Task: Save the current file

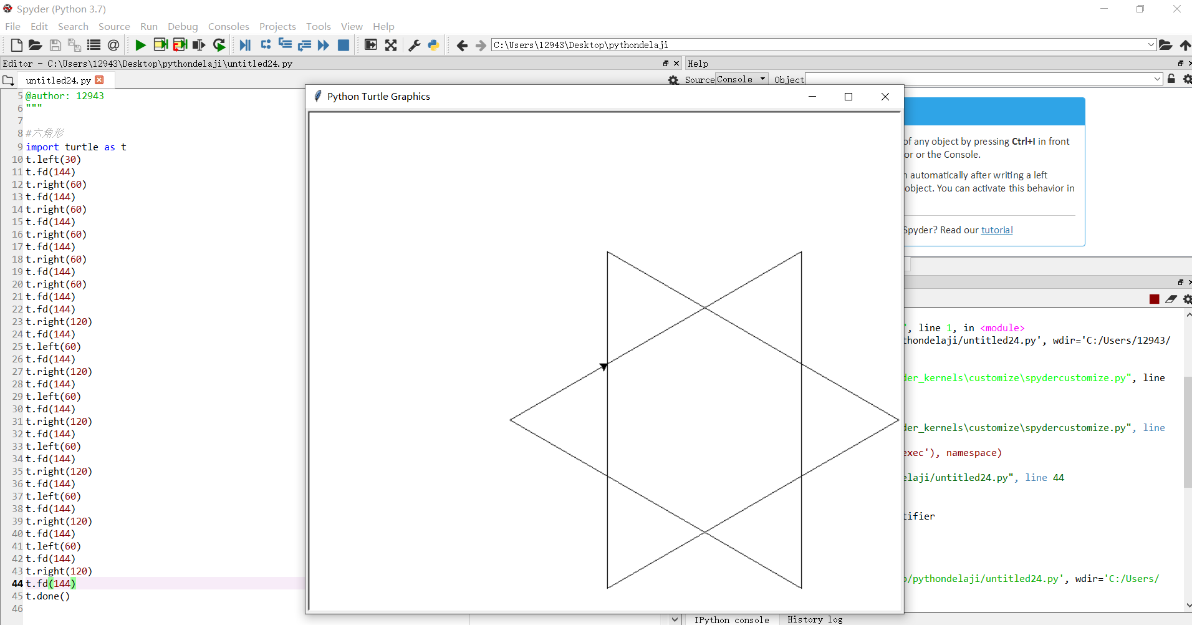Action: 55,45
